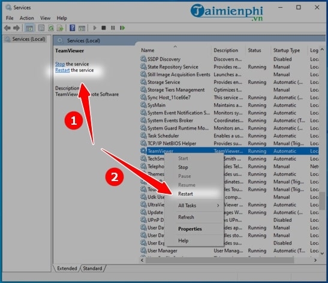
Task: Select the highlighted TeamViewer service row
Action: point(229,151)
